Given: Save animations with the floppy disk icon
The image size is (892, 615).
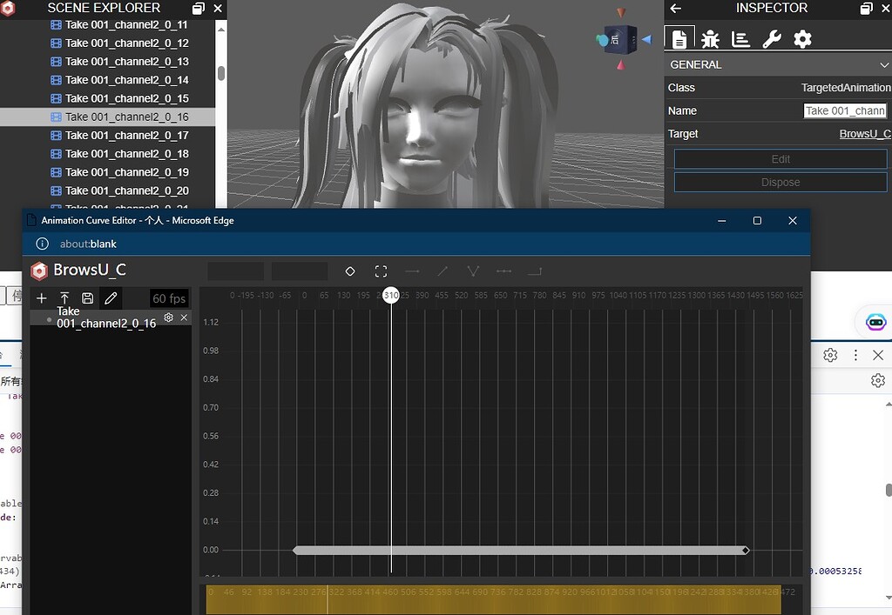Looking at the screenshot, I should (87, 297).
